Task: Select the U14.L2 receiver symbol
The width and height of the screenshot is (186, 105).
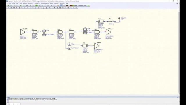Action: [x=97, y=46]
